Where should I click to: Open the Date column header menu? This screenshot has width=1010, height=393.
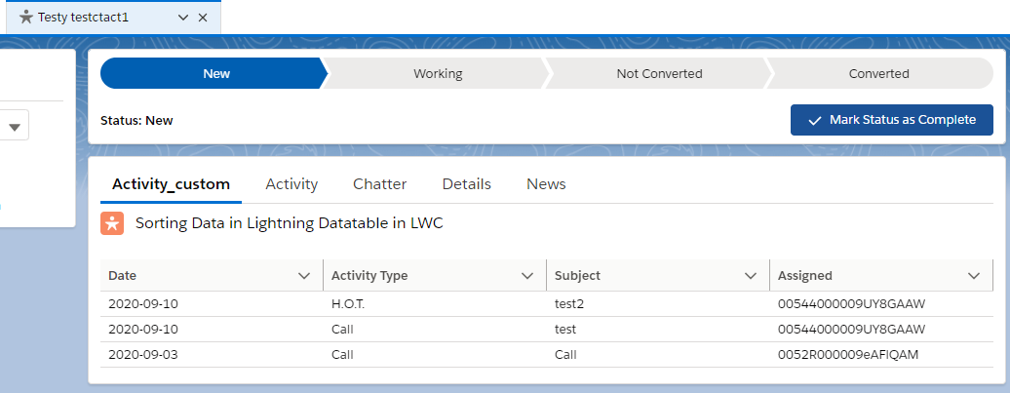pos(304,276)
